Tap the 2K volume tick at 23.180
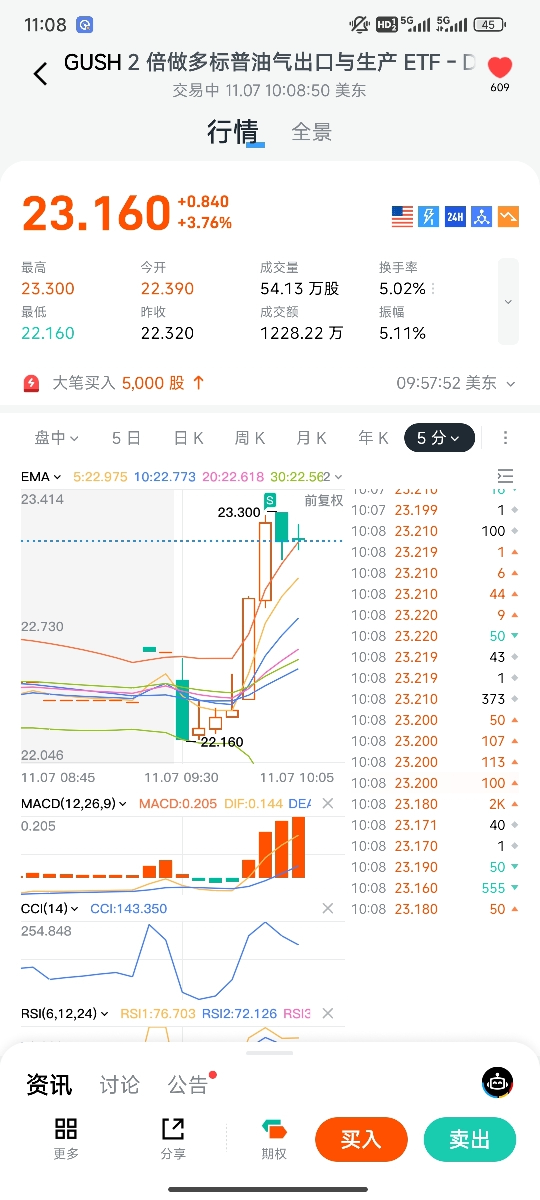Image resolution: width=540 pixels, height=1200 pixels. coord(435,804)
